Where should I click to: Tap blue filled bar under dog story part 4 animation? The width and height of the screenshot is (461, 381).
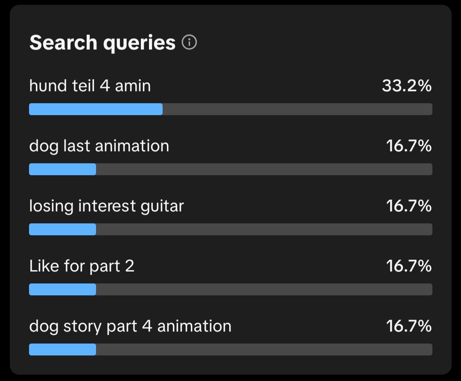[x=62, y=349]
